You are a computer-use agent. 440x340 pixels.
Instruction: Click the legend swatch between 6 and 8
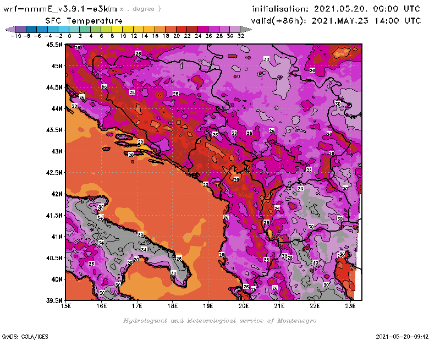point(106,29)
